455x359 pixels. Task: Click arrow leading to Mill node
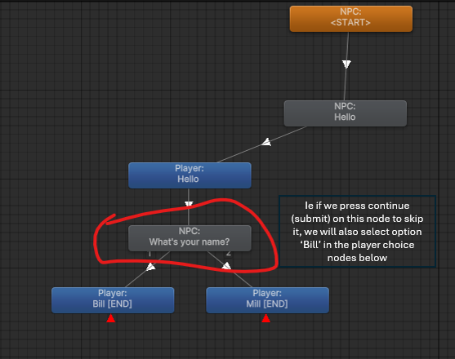tap(226, 265)
